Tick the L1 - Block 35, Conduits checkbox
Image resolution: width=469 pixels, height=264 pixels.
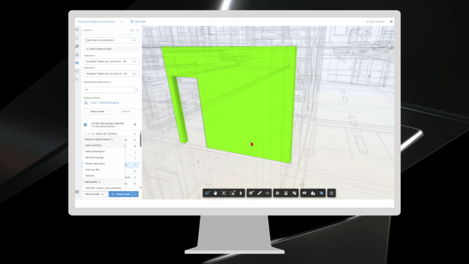coord(85,134)
